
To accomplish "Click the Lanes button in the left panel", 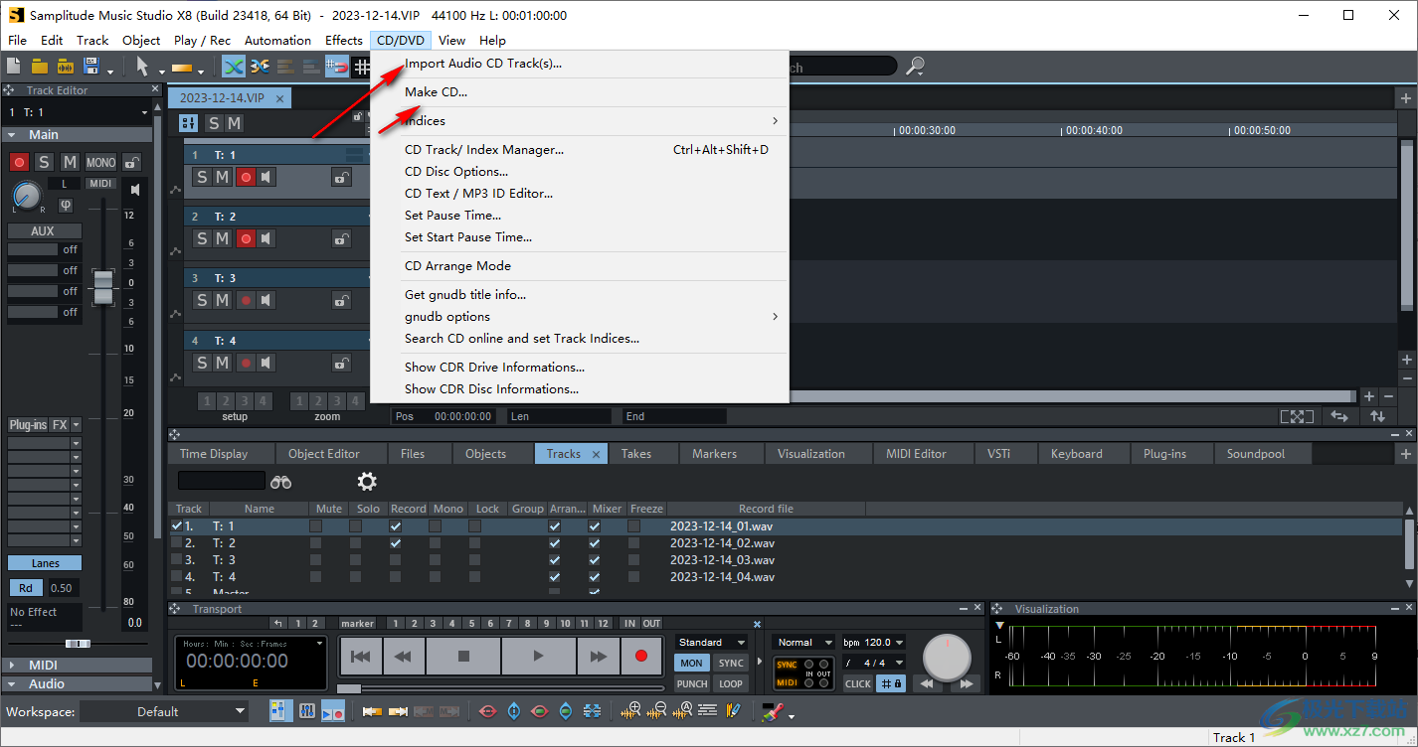I will (x=44, y=562).
